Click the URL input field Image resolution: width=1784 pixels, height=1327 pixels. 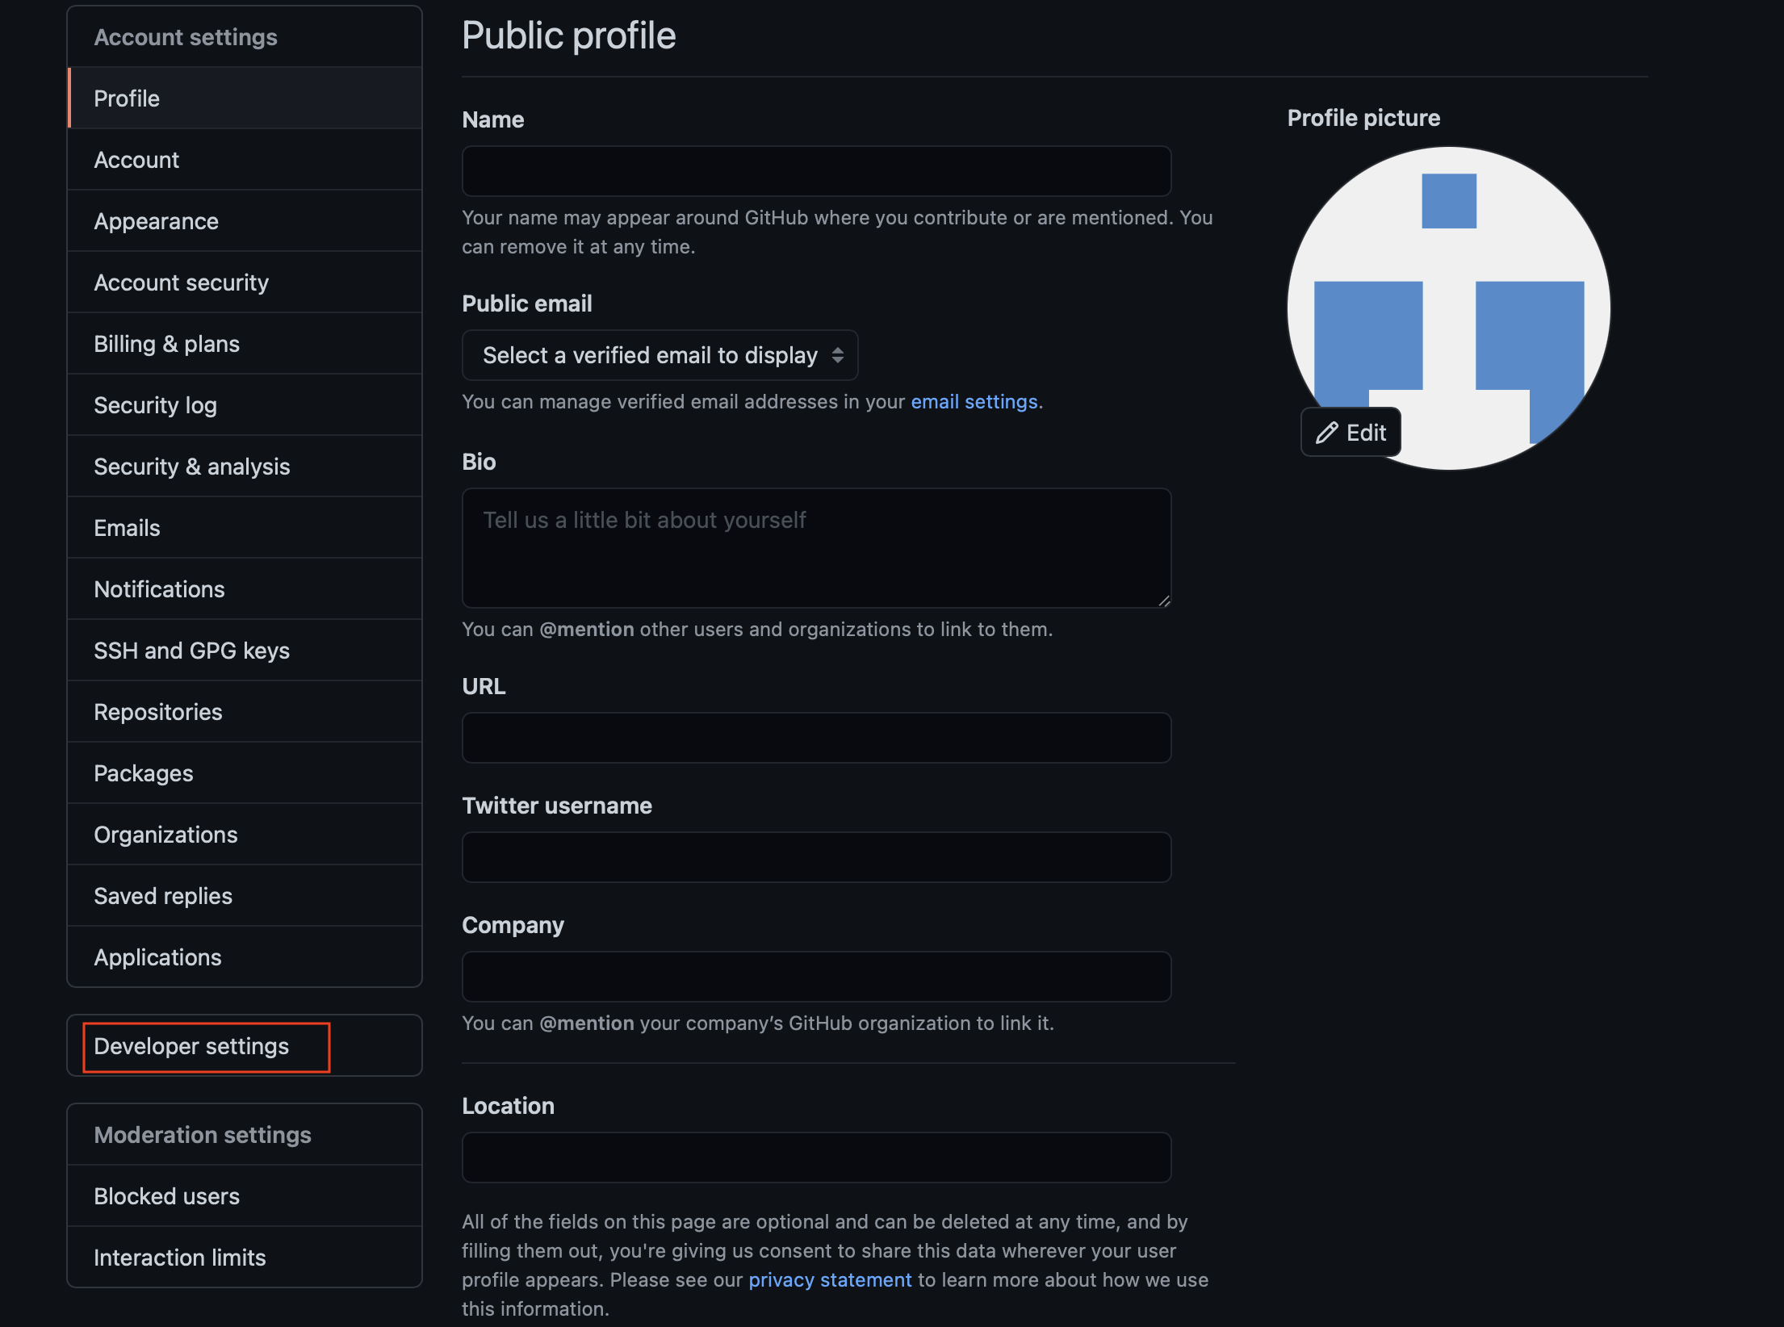point(815,736)
